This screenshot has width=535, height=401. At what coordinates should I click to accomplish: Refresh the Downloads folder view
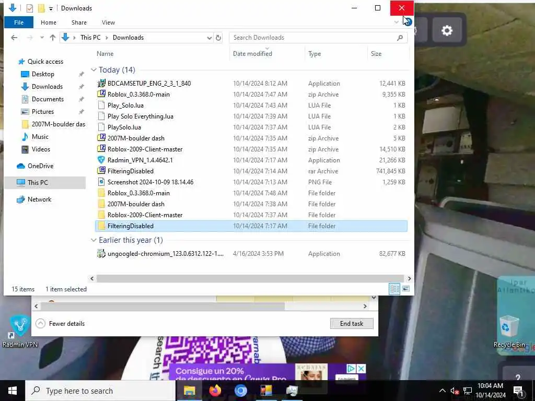(218, 38)
